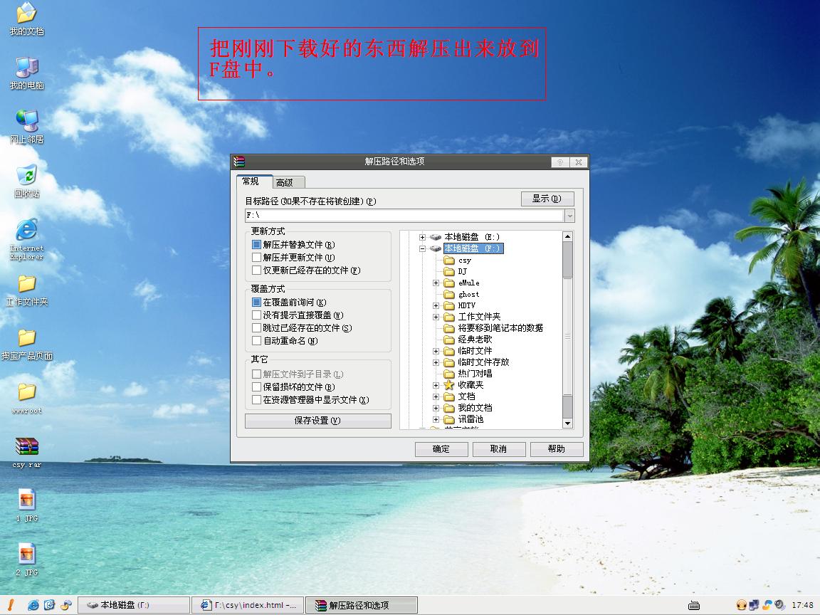Click the 确定 button to extract
This screenshot has width=820, height=615.
click(441, 448)
